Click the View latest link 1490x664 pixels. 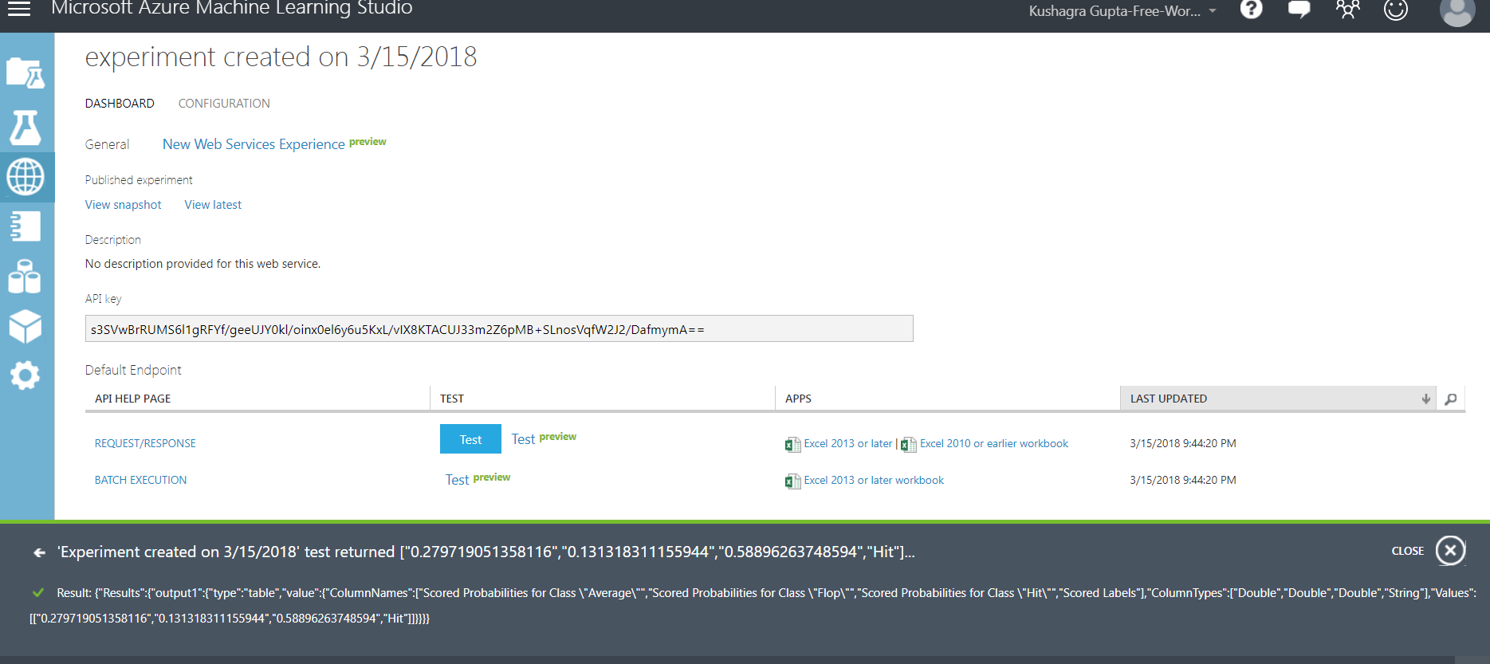pyautogui.click(x=213, y=205)
